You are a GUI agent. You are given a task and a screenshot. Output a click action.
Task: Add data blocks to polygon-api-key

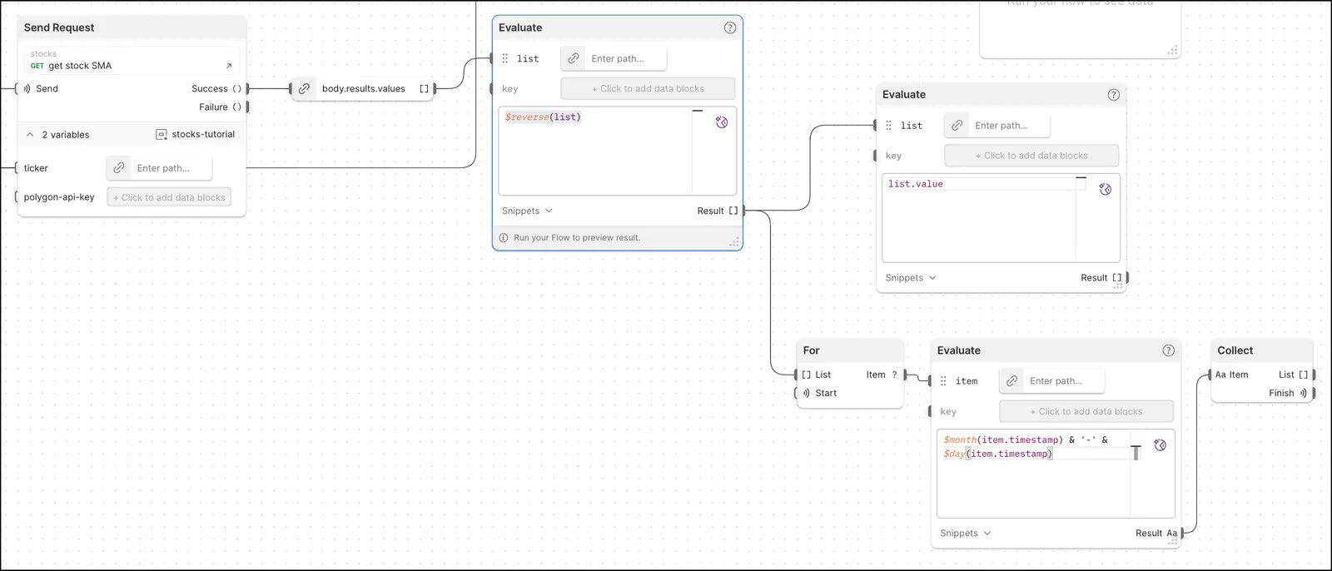(169, 197)
